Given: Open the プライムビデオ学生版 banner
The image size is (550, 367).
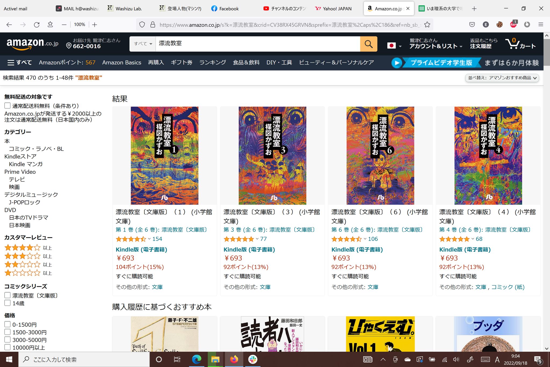Looking at the screenshot, I should (x=465, y=63).
